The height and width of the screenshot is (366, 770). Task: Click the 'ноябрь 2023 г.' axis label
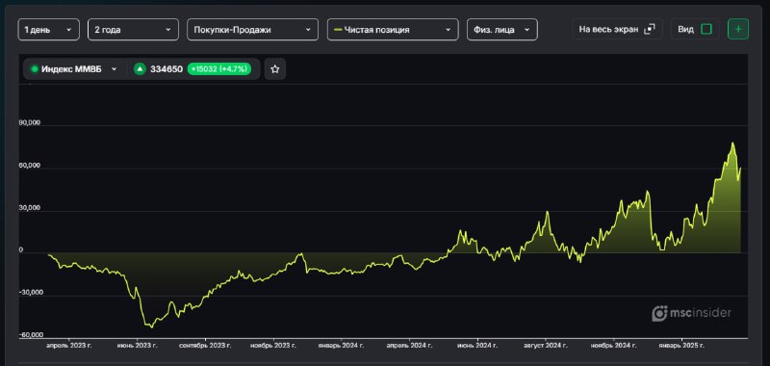point(274,346)
